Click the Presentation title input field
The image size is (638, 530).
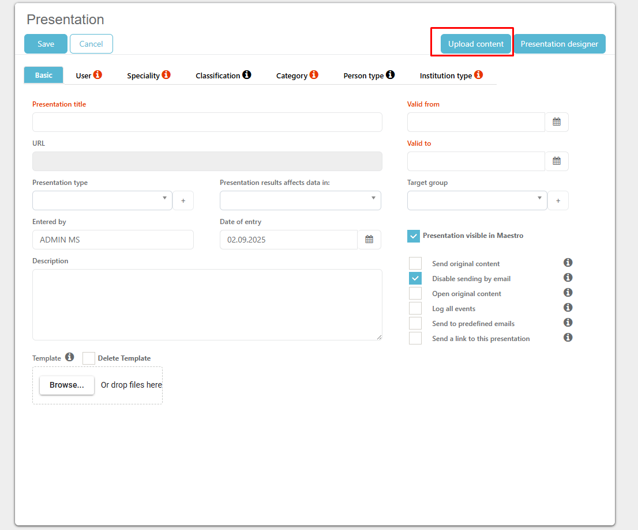click(x=207, y=122)
